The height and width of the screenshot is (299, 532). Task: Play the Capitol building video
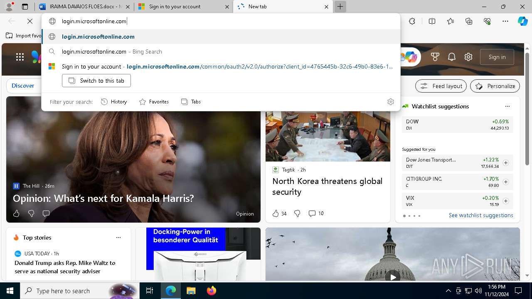coord(393,277)
